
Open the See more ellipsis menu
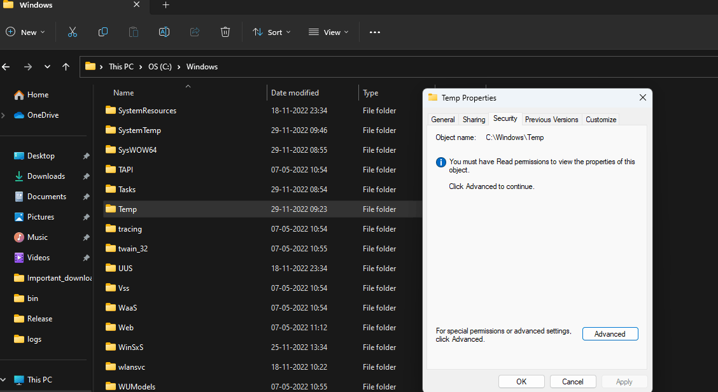[x=375, y=32]
